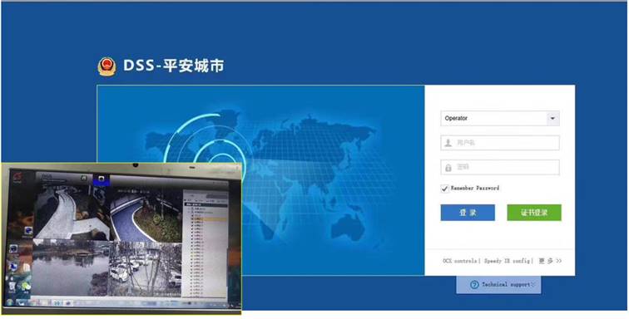Screen dimensions: 629x319
Task: Click the blue 登录 login button
Action: pyautogui.click(x=468, y=213)
